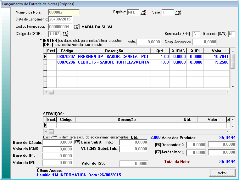Click the Frete value field
This screenshot has height=180, width=239.
click(148, 42)
